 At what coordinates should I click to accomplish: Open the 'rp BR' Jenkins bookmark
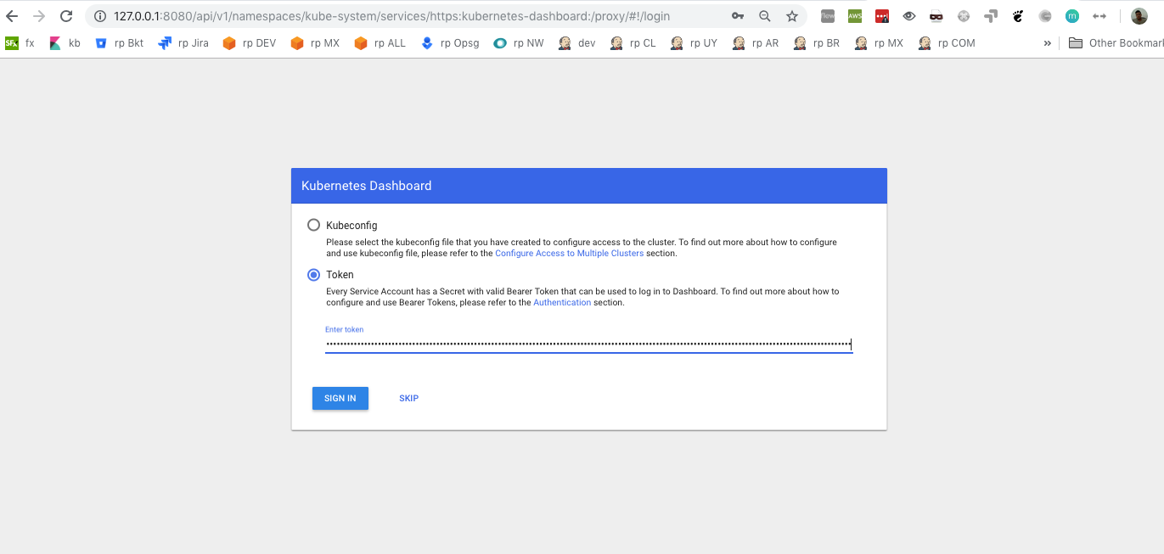point(817,43)
